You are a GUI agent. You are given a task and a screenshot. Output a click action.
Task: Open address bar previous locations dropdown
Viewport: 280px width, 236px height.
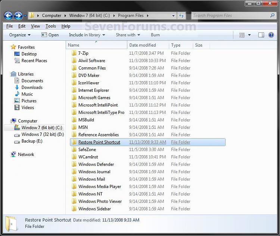(173, 16)
